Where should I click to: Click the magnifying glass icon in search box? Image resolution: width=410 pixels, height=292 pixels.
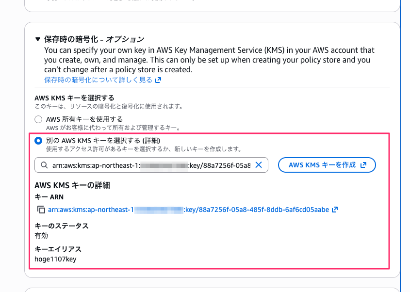coord(45,165)
